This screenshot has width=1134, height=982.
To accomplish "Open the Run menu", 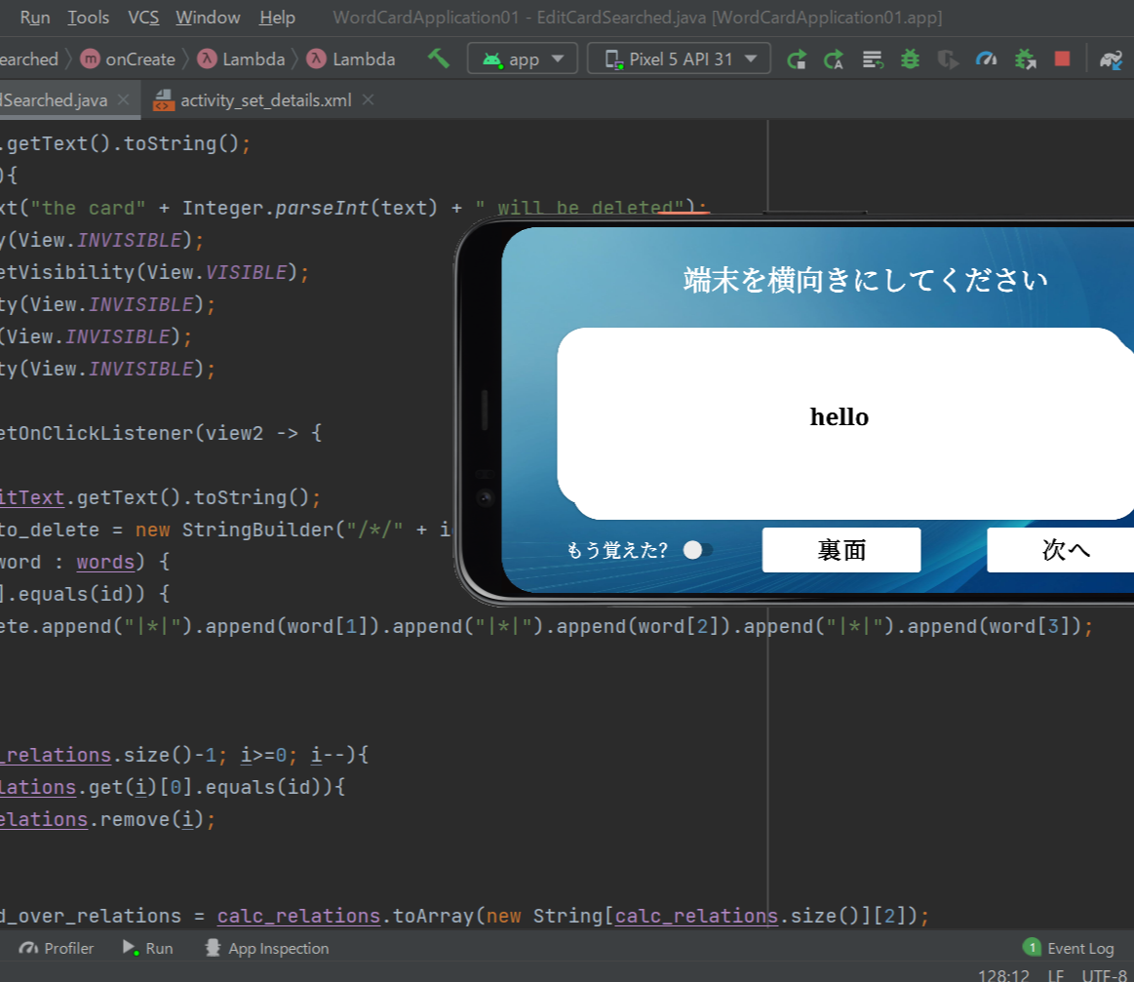I will (x=35, y=18).
